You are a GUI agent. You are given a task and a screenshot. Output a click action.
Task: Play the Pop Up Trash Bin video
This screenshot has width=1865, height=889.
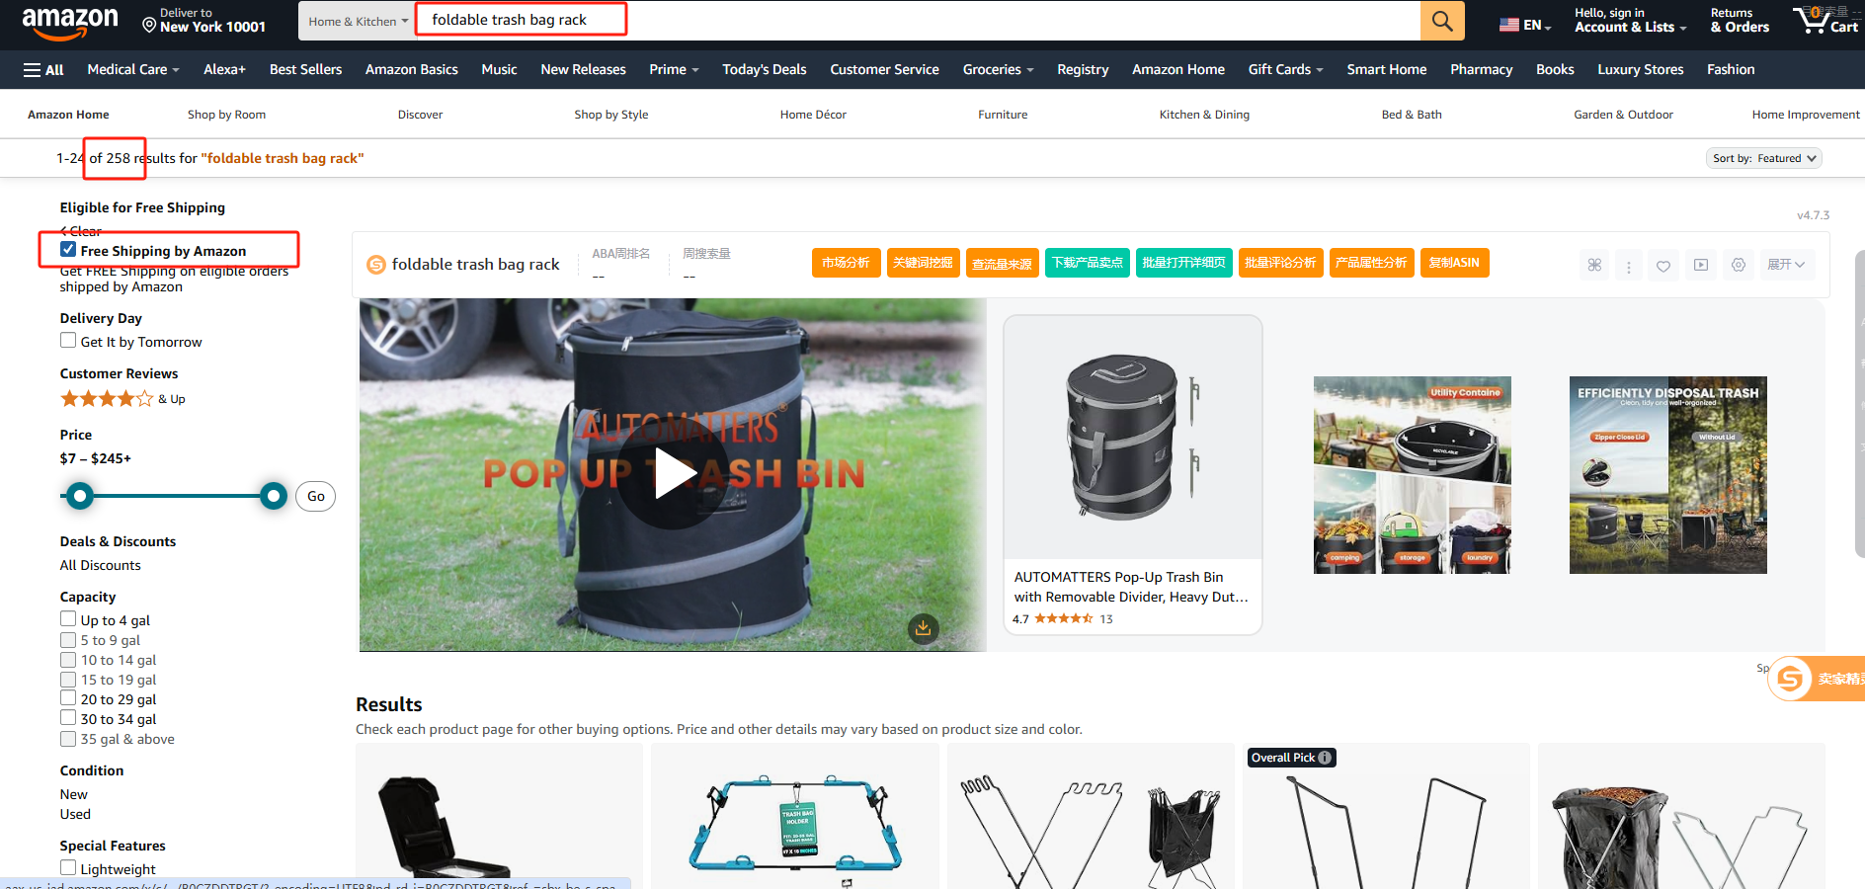(x=675, y=474)
